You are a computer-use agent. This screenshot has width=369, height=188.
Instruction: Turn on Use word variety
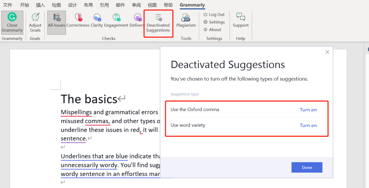pyautogui.click(x=308, y=125)
